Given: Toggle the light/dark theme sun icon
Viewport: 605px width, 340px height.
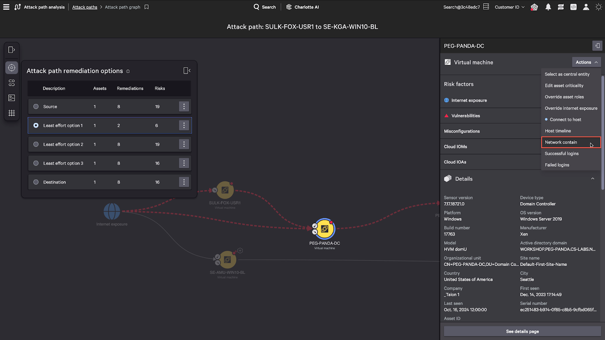Looking at the screenshot, I should tap(599, 7).
